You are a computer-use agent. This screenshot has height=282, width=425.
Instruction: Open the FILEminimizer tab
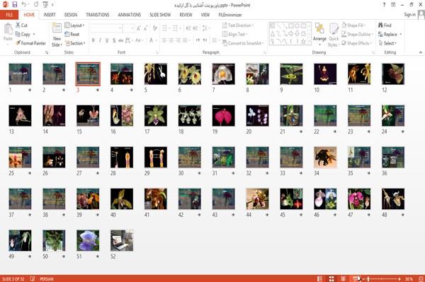[230, 15]
